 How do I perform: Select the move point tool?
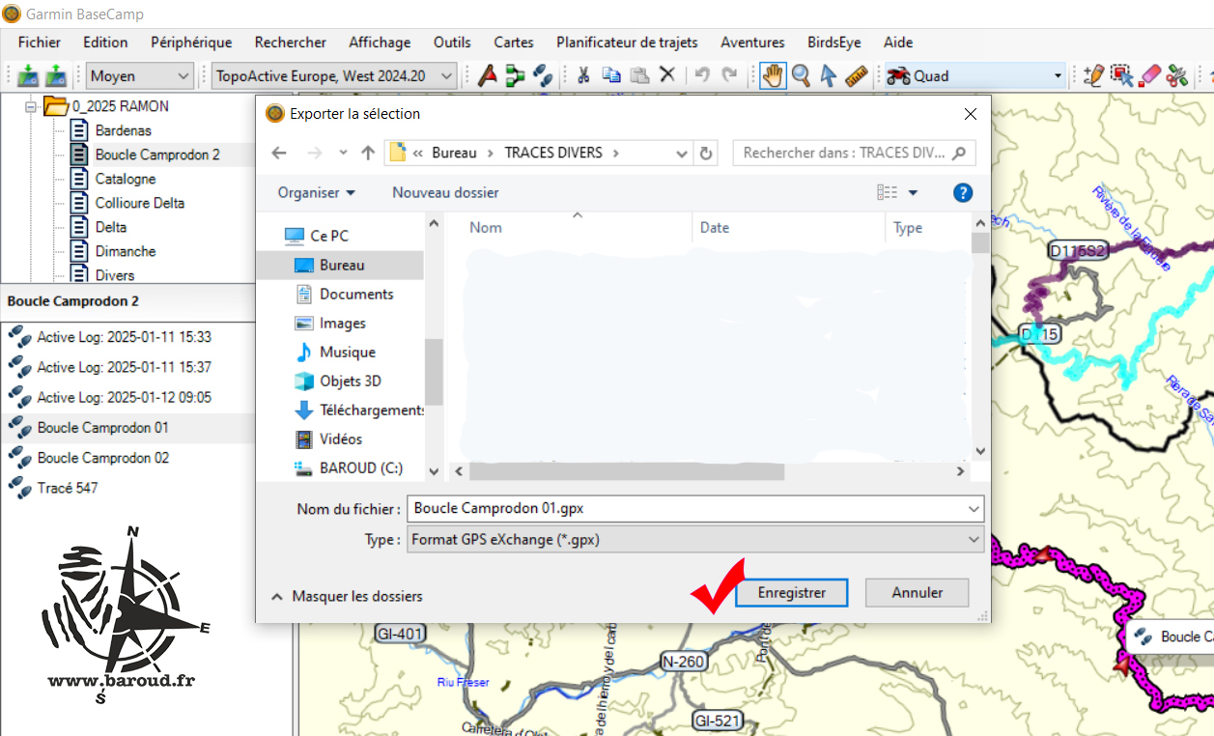1121,75
